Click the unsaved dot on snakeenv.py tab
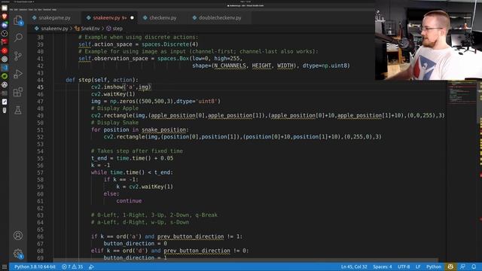This screenshot has height=271, width=482. point(133,18)
